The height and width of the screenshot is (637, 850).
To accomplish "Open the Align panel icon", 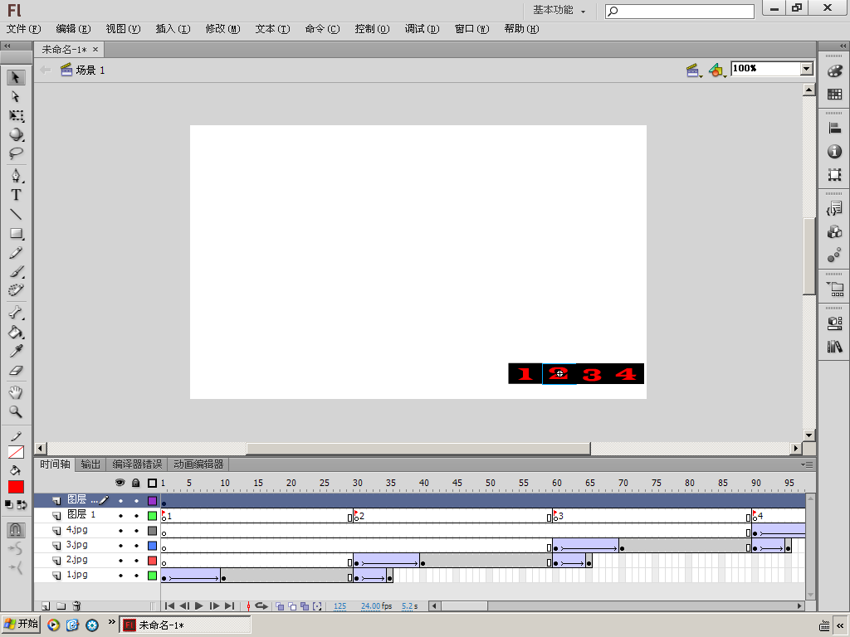I will pyautogui.click(x=834, y=129).
